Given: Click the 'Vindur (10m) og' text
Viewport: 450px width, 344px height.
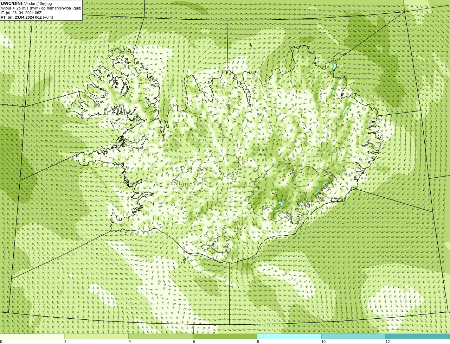Looking at the screenshot, I should [x=38, y=4].
